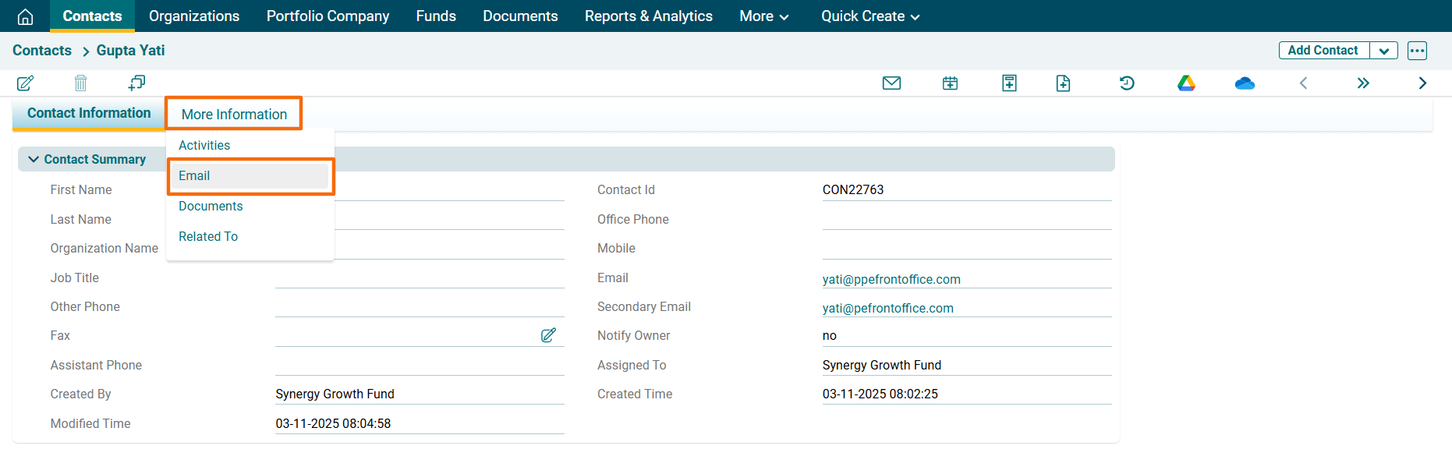
Task: Click the three-dot options button
Action: pyautogui.click(x=1417, y=51)
